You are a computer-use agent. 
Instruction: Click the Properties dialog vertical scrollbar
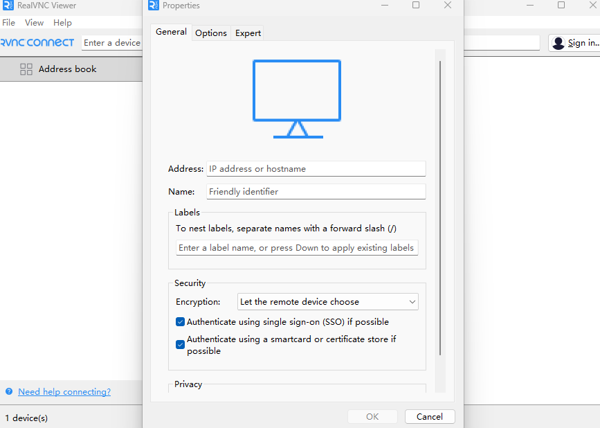[x=440, y=208]
